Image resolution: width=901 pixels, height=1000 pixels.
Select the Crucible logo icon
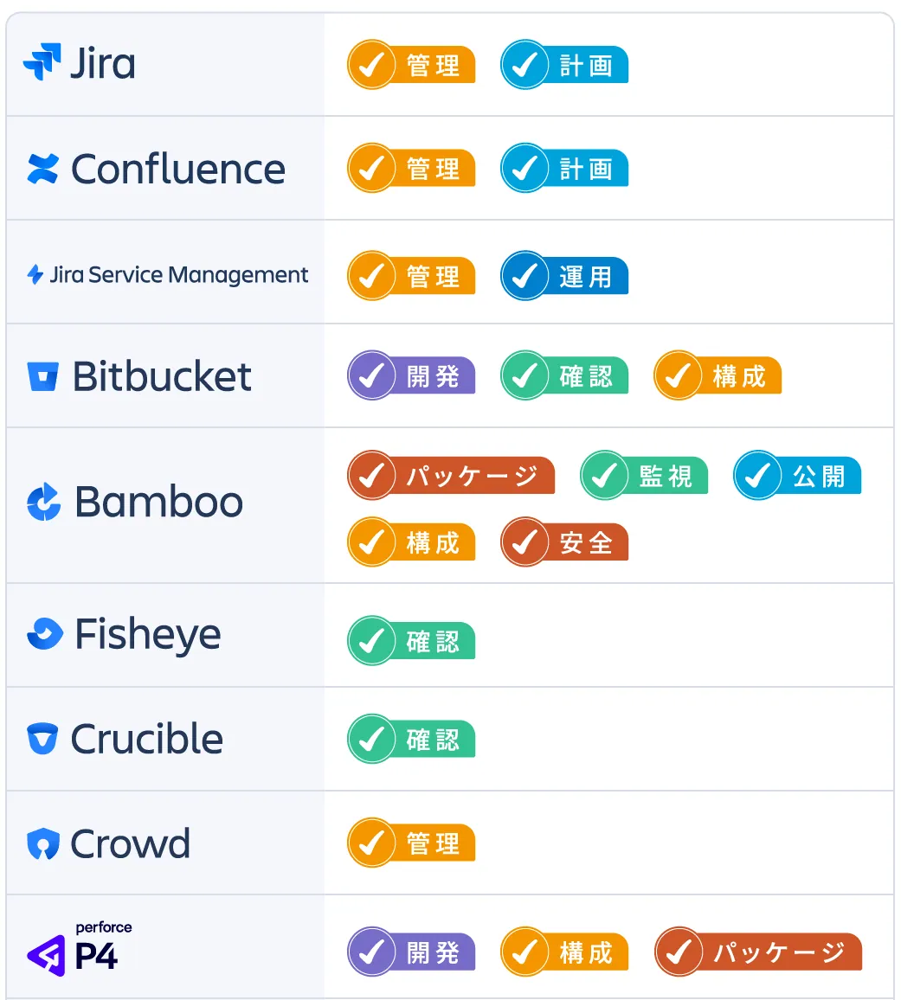[42, 739]
